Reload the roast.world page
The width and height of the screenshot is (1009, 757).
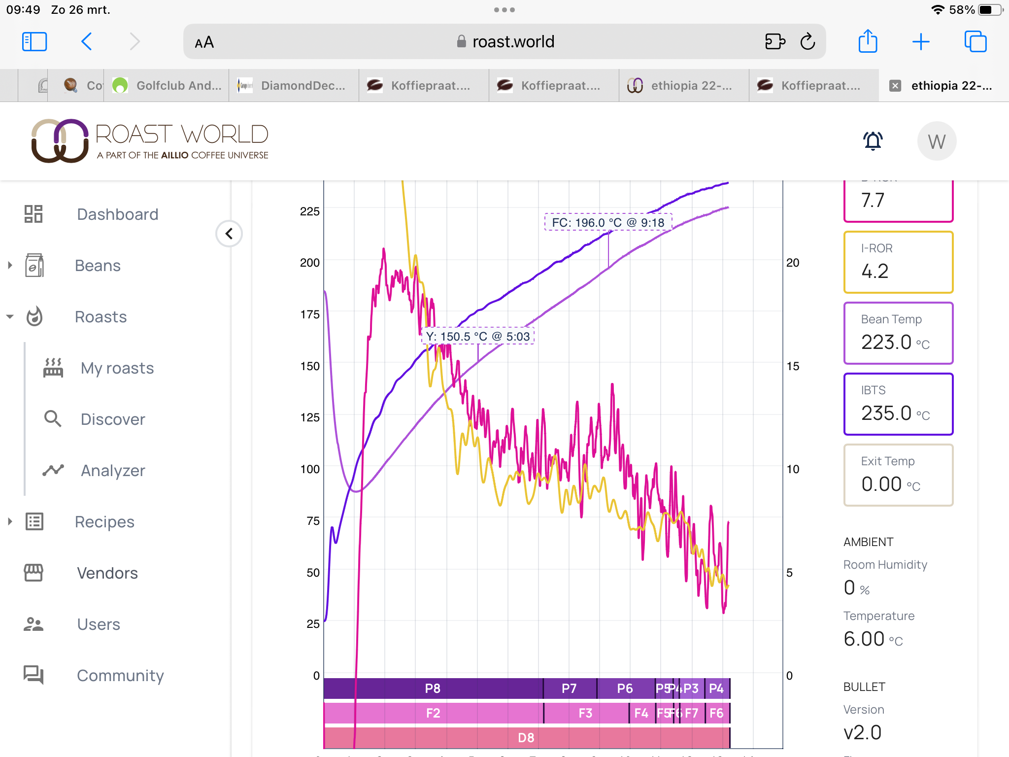[807, 41]
